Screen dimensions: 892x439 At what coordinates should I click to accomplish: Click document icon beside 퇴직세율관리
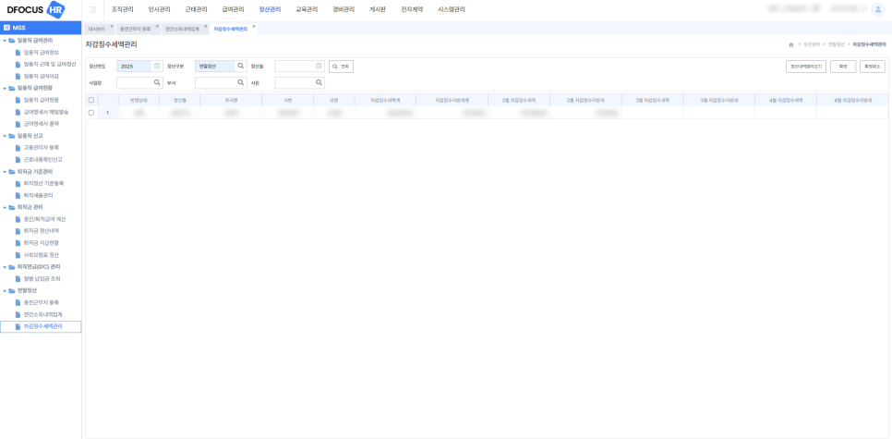click(x=18, y=195)
